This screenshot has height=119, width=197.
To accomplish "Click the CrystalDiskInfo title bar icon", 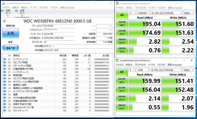I will 3,3.
